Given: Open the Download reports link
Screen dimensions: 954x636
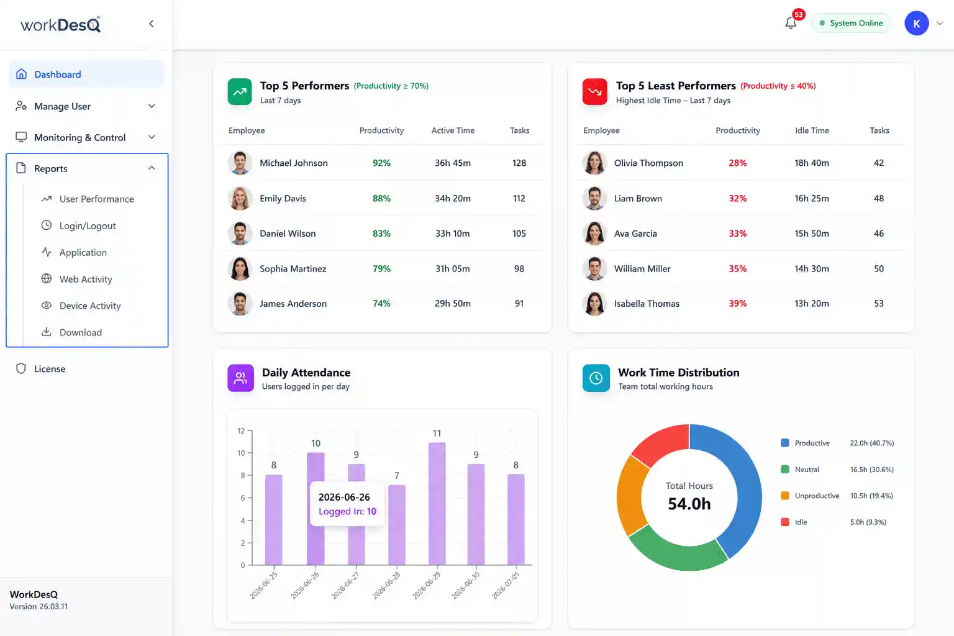Looking at the screenshot, I should coord(81,332).
